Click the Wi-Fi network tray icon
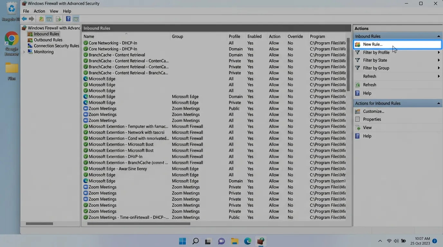This screenshot has height=247, width=443. tap(389, 241)
